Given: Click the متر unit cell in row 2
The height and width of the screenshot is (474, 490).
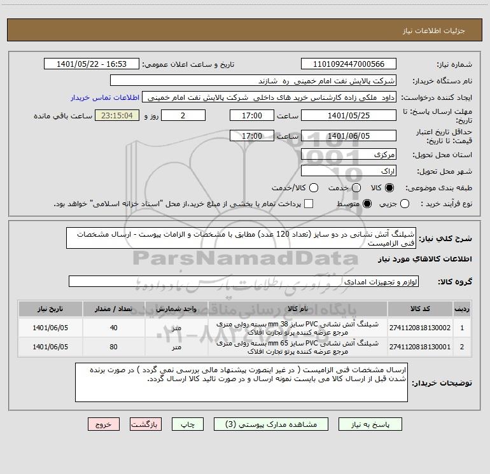Looking at the screenshot, I should point(176,347).
